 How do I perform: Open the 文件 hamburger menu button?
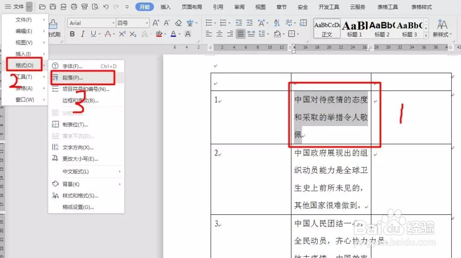coord(15,6)
